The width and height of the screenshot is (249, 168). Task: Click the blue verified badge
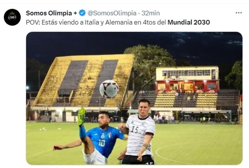coord(82,13)
